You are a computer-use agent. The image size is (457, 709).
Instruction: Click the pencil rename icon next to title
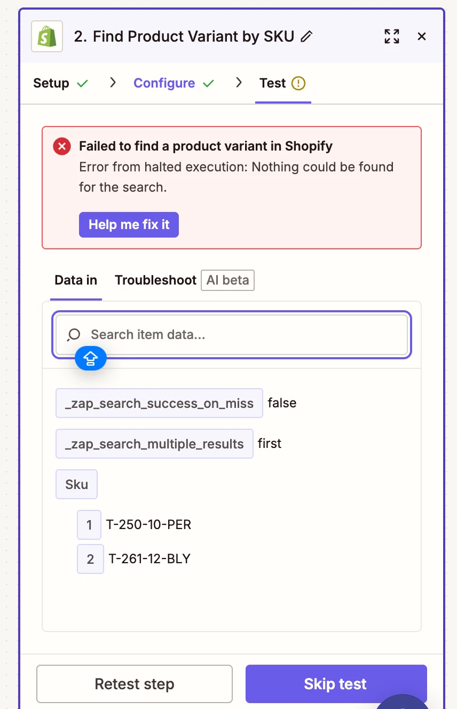[306, 36]
